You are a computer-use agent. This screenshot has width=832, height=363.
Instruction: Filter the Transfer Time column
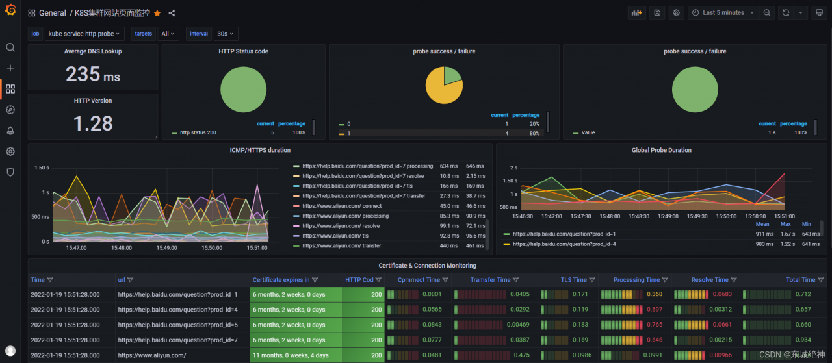(x=516, y=280)
